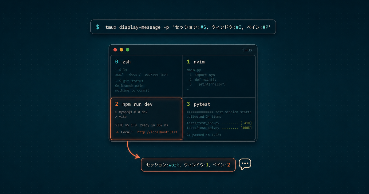This screenshot has width=369, height=194.
Task: Click the '→ Local:' label
Action: click(x=124, y=132)
